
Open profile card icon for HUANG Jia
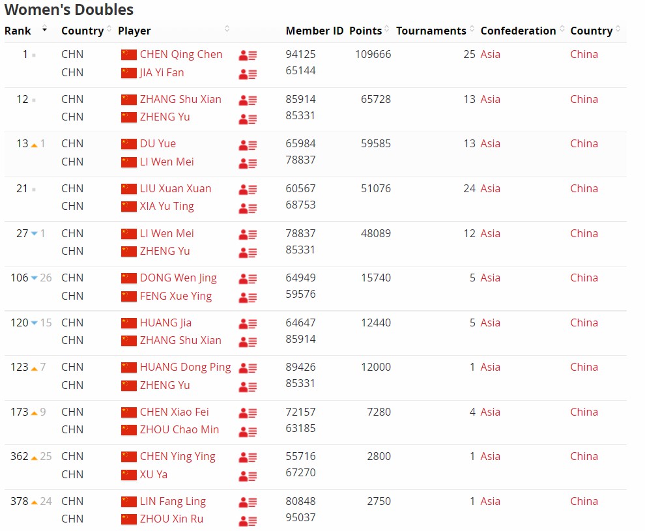pos(248,324)
